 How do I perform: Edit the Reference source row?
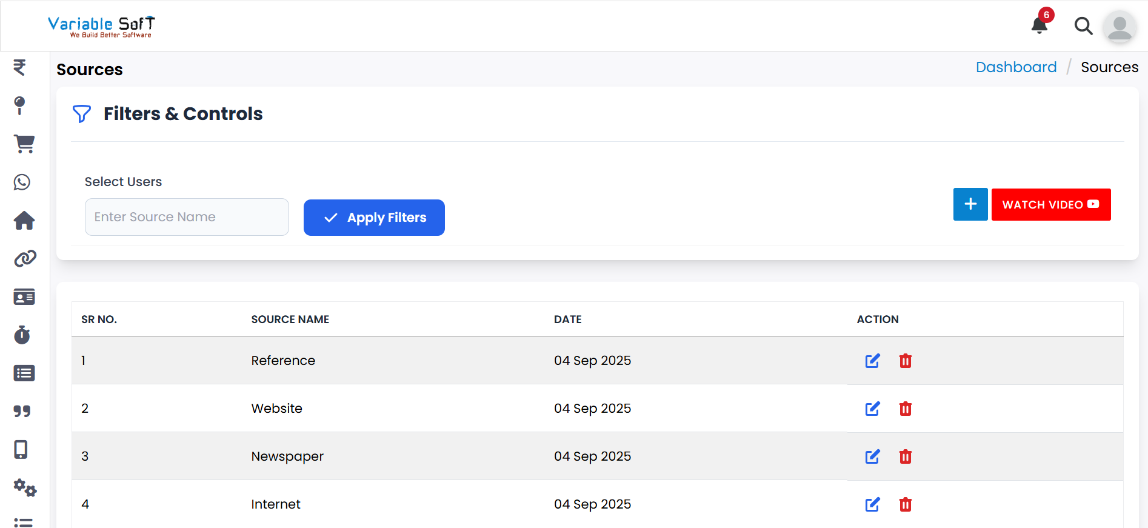click(872, 361)
